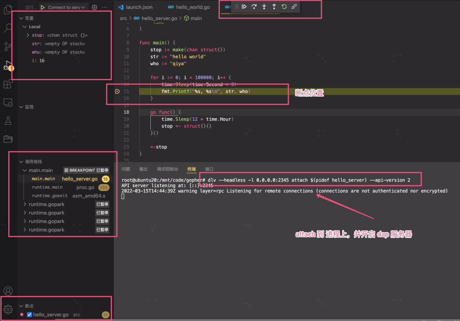Switch to the launch.json editor tab

(135, 7)
